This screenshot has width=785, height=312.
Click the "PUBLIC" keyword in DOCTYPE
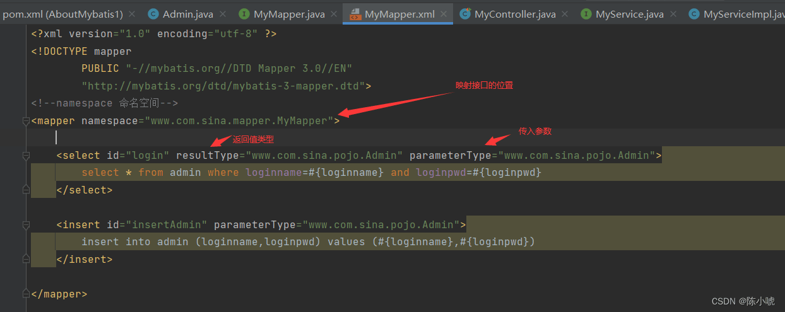(100, 68)
